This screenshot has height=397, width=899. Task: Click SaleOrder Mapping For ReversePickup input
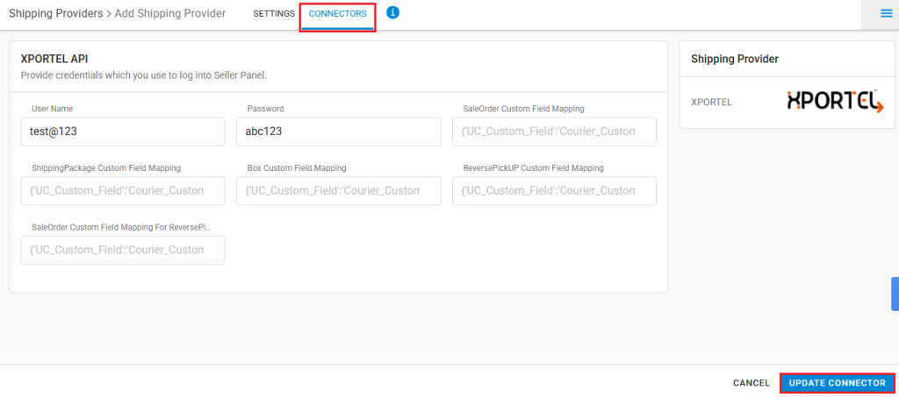(123, 250)
